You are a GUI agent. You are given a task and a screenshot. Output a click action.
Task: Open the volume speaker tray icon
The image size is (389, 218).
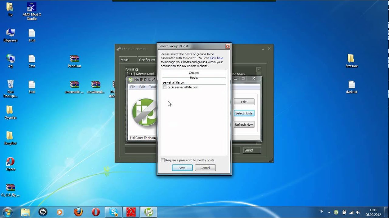[x=359, y=212]
